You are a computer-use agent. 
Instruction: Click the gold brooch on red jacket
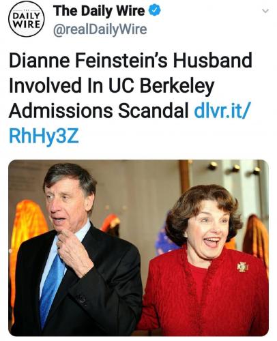pos(242,267)
